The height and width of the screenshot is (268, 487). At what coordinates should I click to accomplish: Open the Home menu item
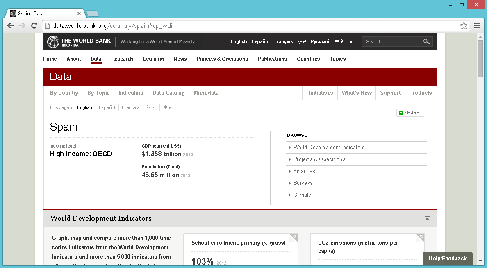point(50,59)
